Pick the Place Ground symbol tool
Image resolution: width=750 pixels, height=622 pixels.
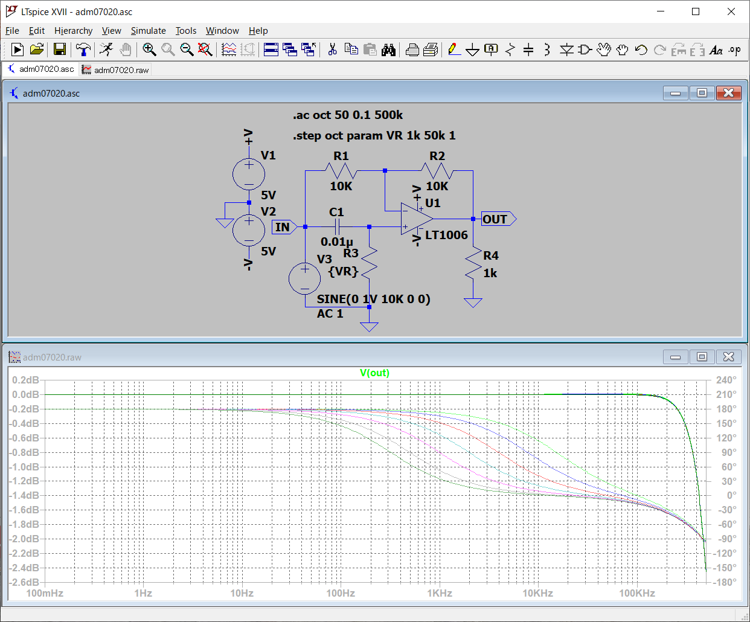[473, 50]
